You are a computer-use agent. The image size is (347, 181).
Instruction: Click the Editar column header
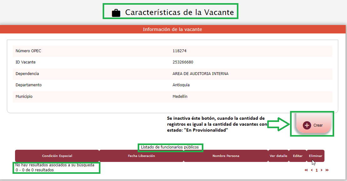pos(298,156)
